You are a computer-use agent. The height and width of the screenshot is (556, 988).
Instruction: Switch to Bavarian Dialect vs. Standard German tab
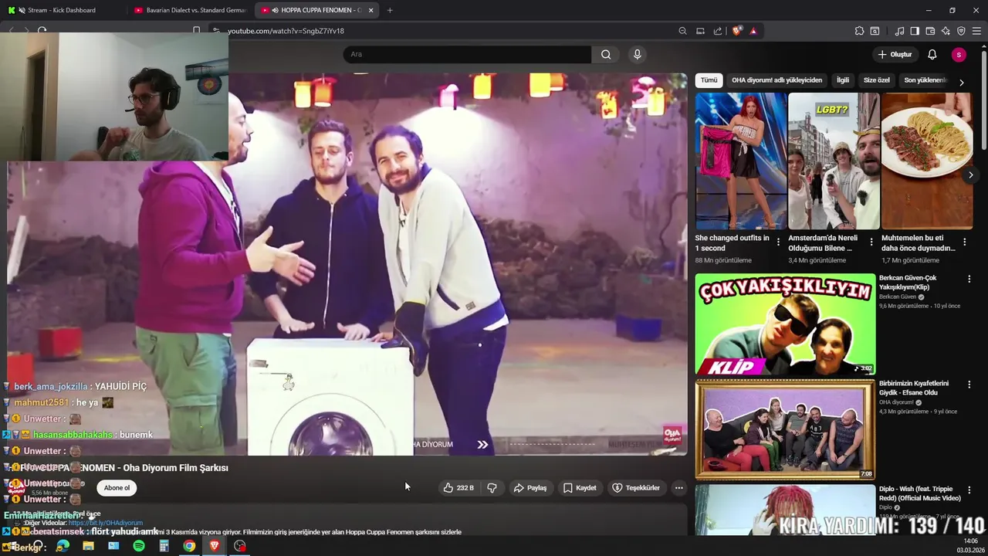click(190, 10)
